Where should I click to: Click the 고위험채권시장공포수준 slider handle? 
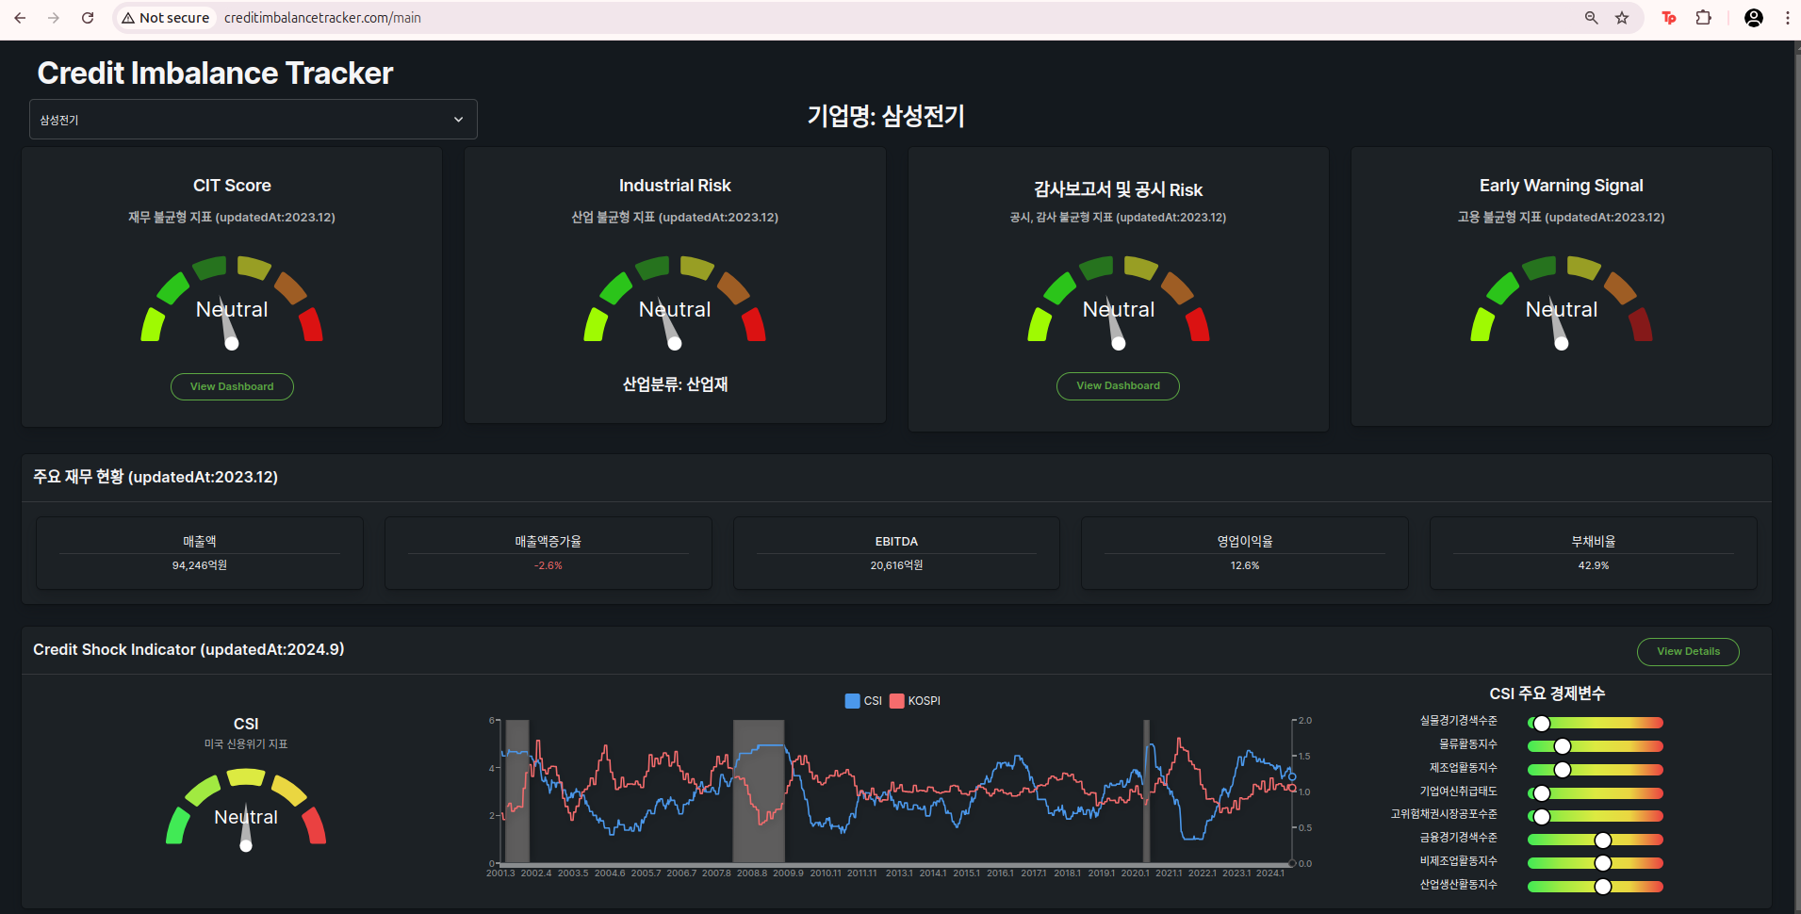point(1542,816)
